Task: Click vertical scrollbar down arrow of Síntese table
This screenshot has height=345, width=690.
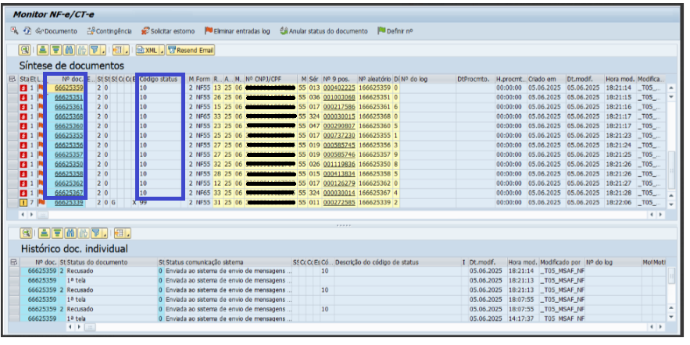Action: 671,205
